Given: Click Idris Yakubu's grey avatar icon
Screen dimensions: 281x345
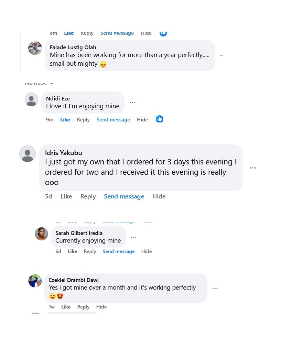Looking at the screenshot, I should pyautogui.click(x=28, y=154).
